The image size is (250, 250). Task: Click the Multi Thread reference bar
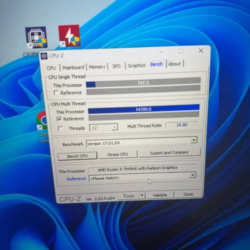tap(144, 116)
